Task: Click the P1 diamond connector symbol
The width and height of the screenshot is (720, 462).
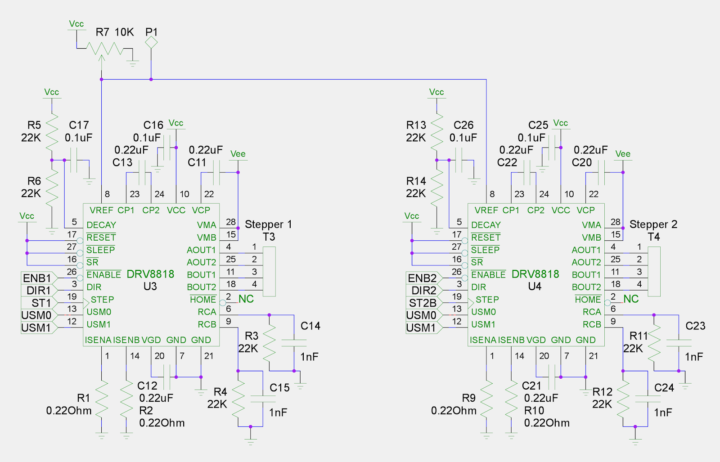Action: tap(151, 43)
